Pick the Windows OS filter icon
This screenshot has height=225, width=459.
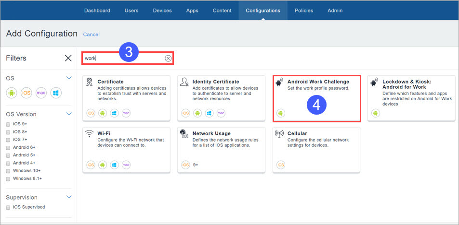pos(55,93)
